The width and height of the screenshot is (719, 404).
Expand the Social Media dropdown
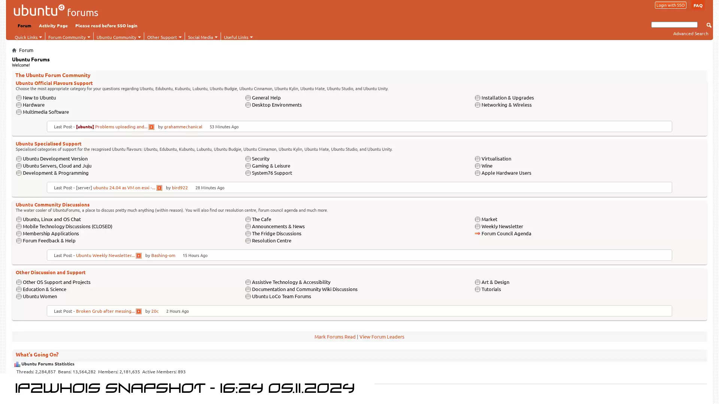pos(203,37)
